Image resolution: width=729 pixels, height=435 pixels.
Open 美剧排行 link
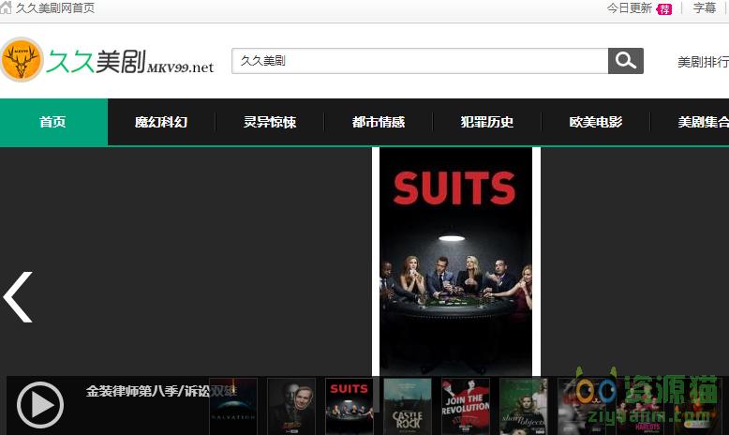(703, 62)
